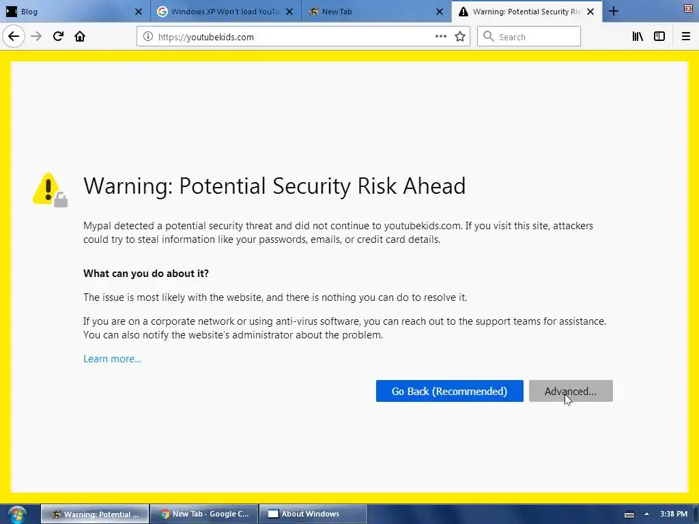Image resolution: width=699 pixels, height=524 pixels.
Task: Open New Tab - Google Chrome taskbar item
Action: (x=204, y=514)
